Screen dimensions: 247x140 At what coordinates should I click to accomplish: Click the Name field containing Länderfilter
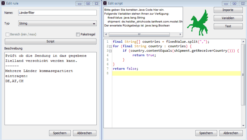(x=57, y=13)
